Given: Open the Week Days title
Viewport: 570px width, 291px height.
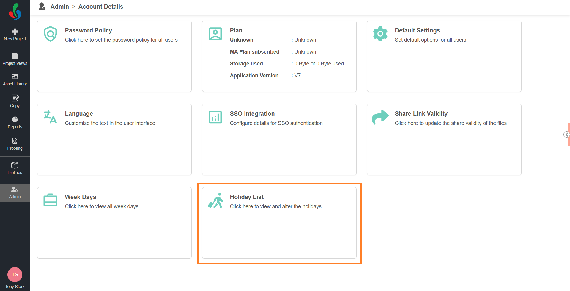Looking at the screenshot, I should pyautogui.click(x=81, y=197).
